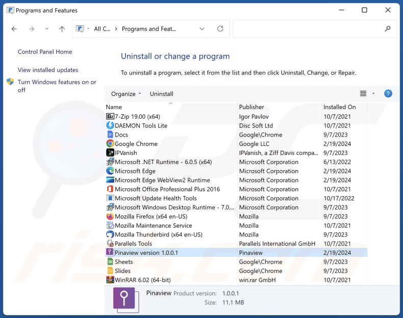This screenshot has width=403, height=318.
Task: Go forward with the forward arrow
Action: [x=31, y=29]
